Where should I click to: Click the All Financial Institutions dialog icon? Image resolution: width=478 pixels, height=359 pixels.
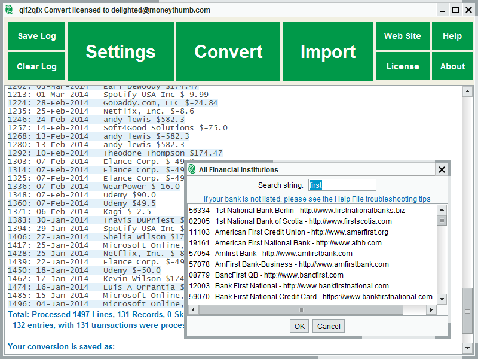click(x=192, y=169)
